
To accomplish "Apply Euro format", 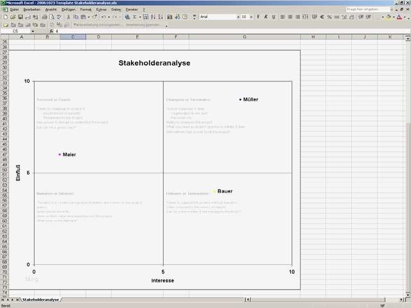I will tap(322, 17).
